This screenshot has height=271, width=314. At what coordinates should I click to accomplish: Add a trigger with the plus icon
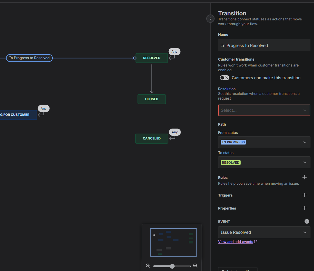point(305,195)
